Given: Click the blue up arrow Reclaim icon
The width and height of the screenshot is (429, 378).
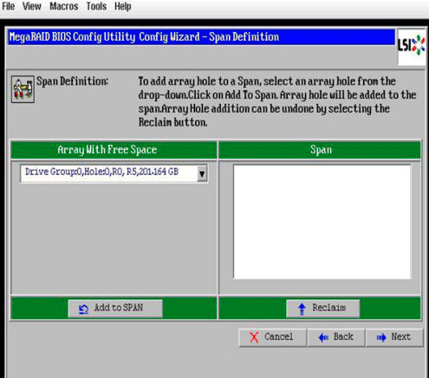Looking at the screenshot, I should click(302, 309).
